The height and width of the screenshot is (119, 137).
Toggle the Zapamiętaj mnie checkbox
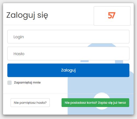tap(10, 83)
